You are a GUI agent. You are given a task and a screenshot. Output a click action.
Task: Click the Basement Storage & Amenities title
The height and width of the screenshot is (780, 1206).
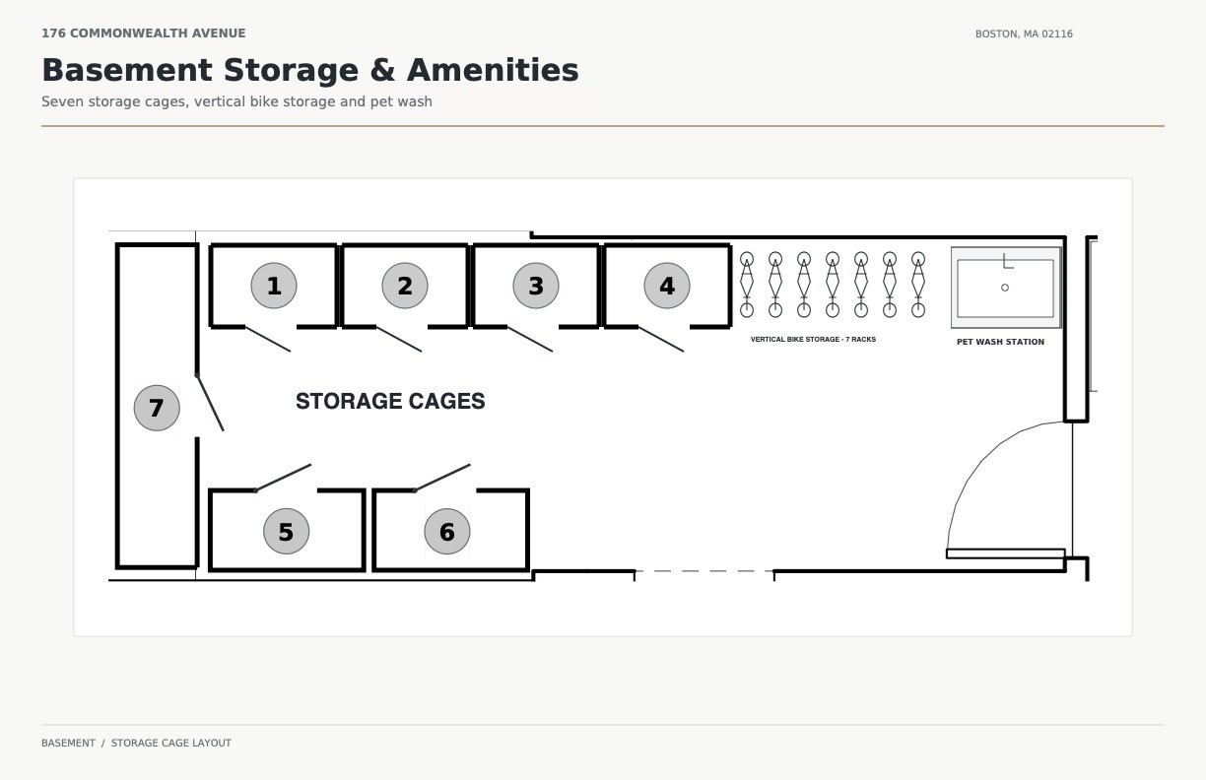[x=310, y=70]
